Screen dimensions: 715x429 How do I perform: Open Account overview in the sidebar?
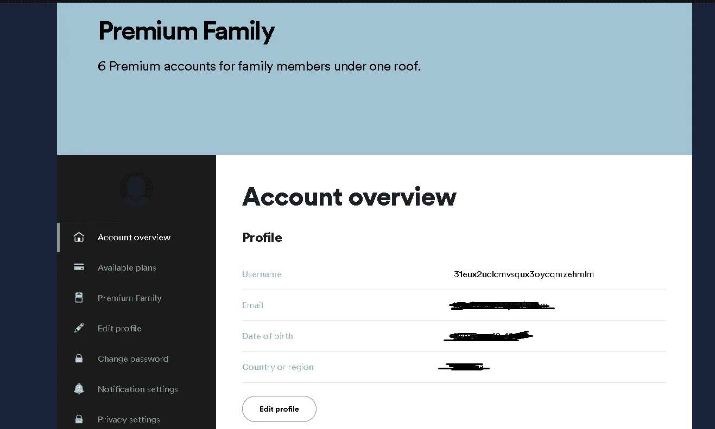[x=134, y=238]
